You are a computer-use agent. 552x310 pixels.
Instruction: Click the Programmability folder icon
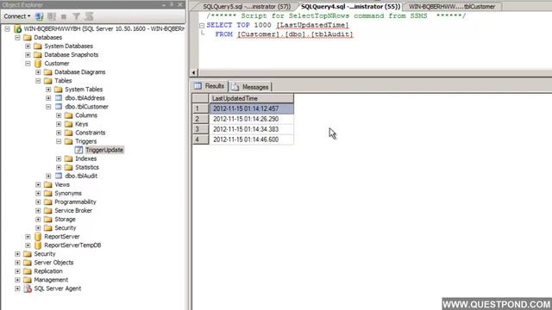coord(48,202)
